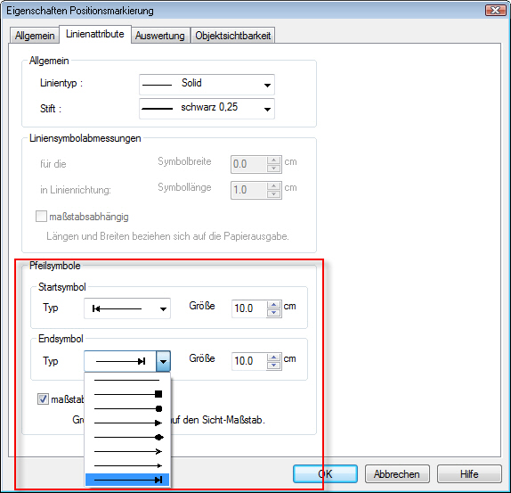Open the Stift schwarz 0,25 dropdown
This screenshot has width=511, height=493.
tap(207, 109)
